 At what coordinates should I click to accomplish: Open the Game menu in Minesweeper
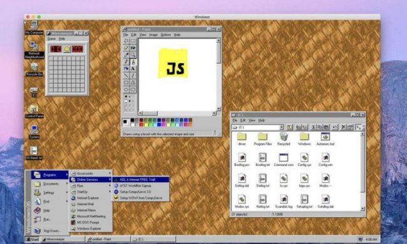tap(51, 39)
